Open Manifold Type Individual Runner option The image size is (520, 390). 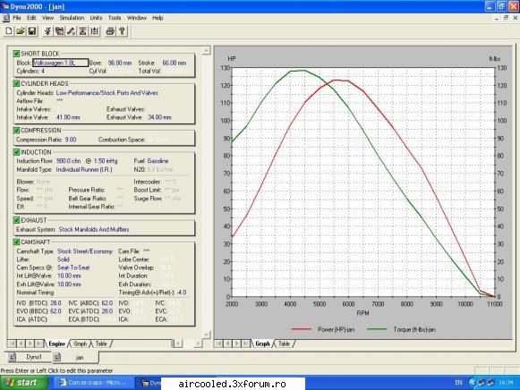click(84, 170)
